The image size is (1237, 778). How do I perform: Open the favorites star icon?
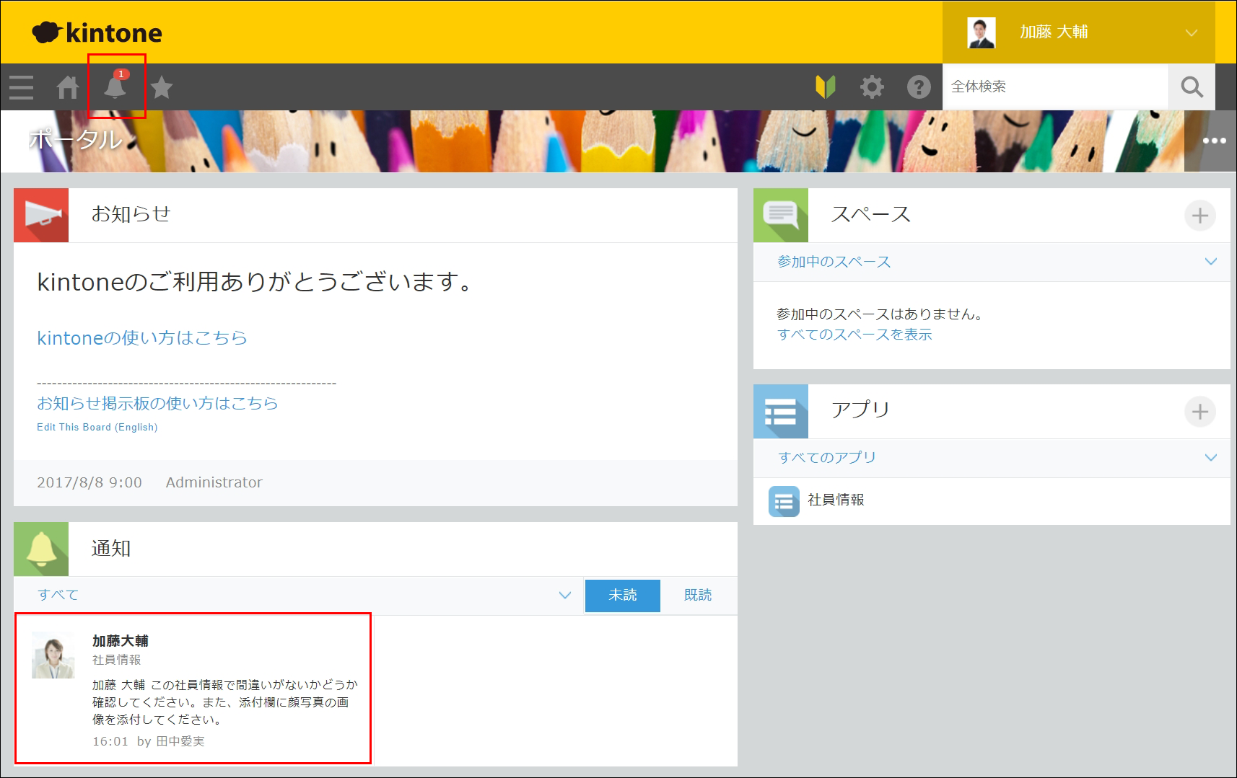coord(162,87)
